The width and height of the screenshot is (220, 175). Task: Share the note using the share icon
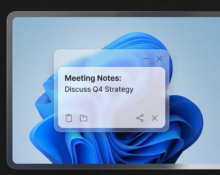(x=140, y=118)
